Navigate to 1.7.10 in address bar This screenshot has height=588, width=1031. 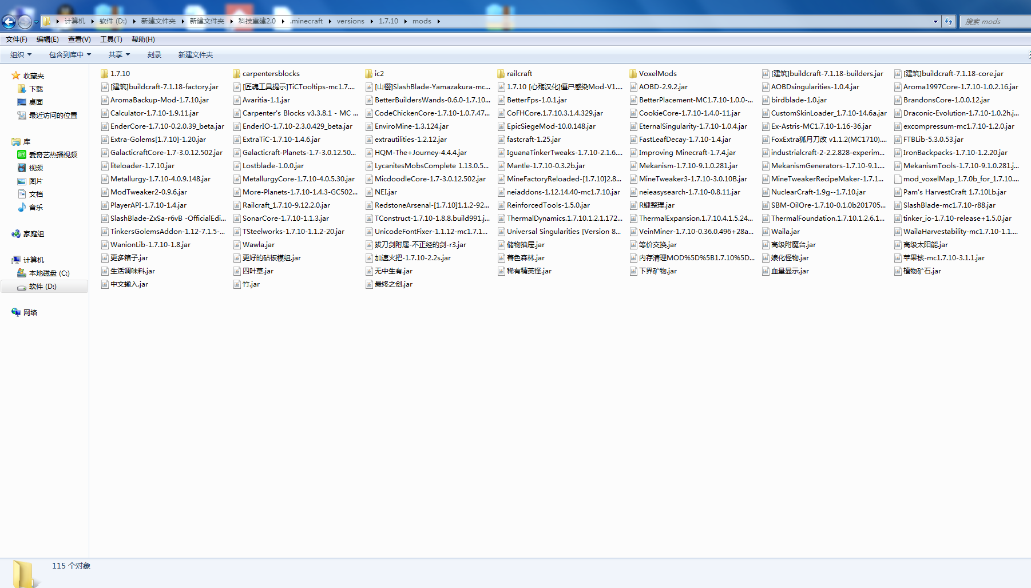(x=388, y=21)
